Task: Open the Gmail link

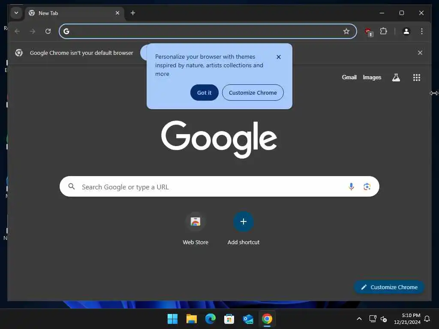Action: coord(349,77)
